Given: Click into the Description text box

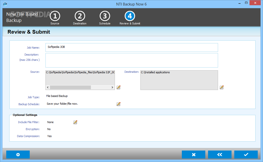Looking at the screenshot, I should click(x=132, y=60).
